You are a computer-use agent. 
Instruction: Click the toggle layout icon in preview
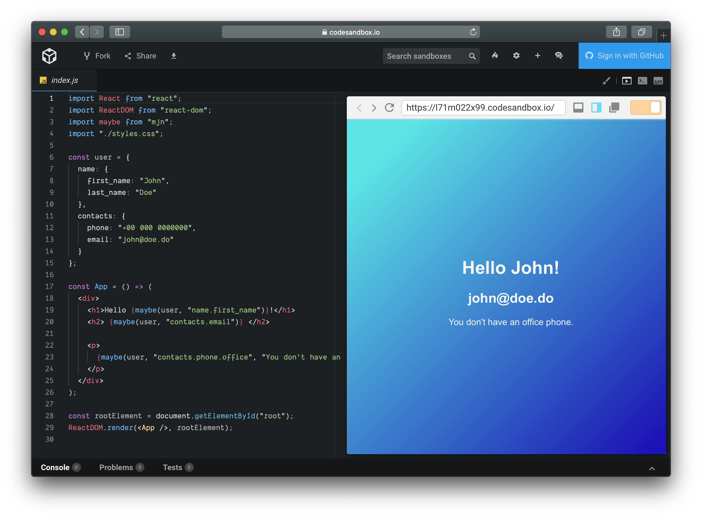click(x=596, y=108)
